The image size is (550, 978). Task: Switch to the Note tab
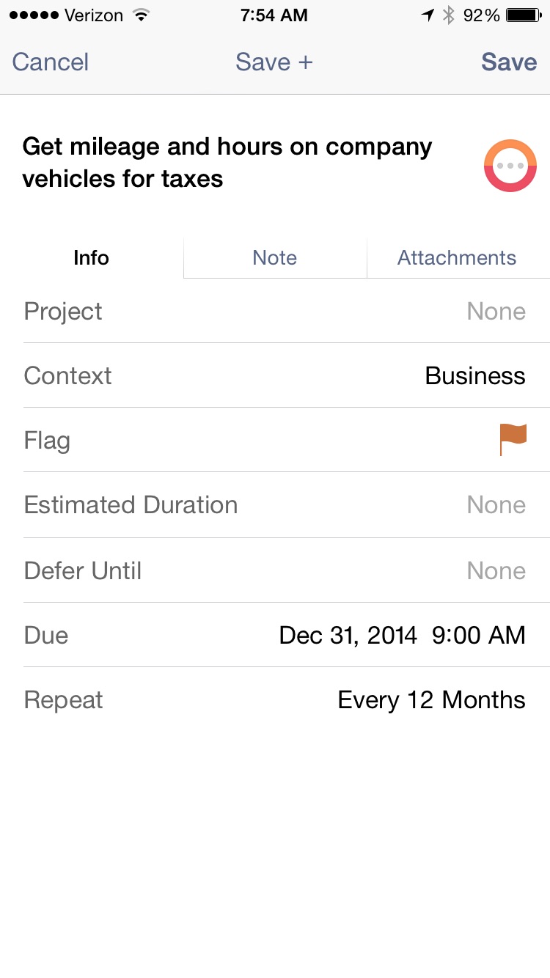(x=275, y=258)
